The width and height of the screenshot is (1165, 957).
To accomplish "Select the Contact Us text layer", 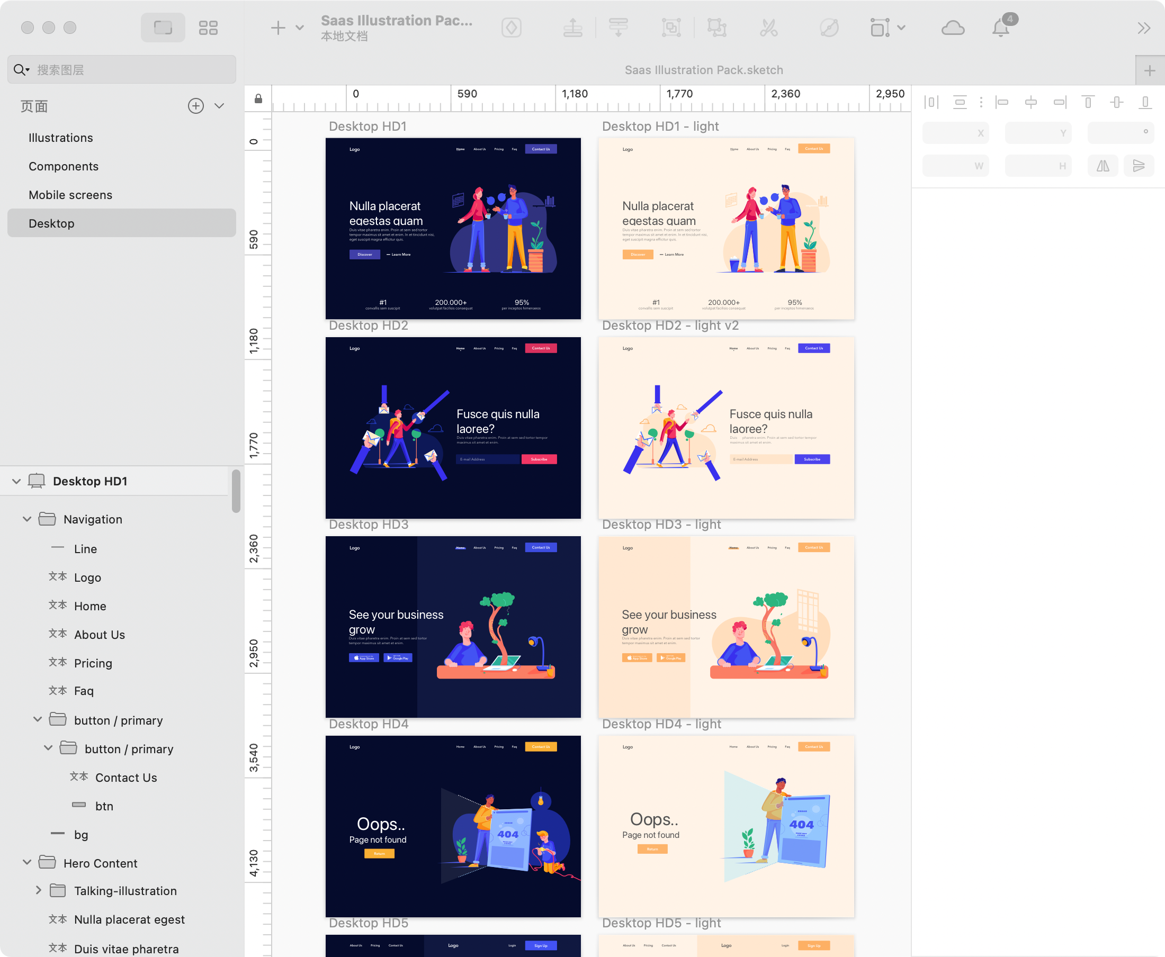I will click(127, 777).
